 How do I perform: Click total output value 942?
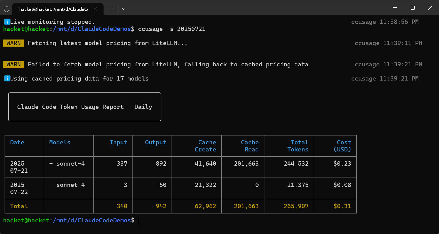pos(161,206)
